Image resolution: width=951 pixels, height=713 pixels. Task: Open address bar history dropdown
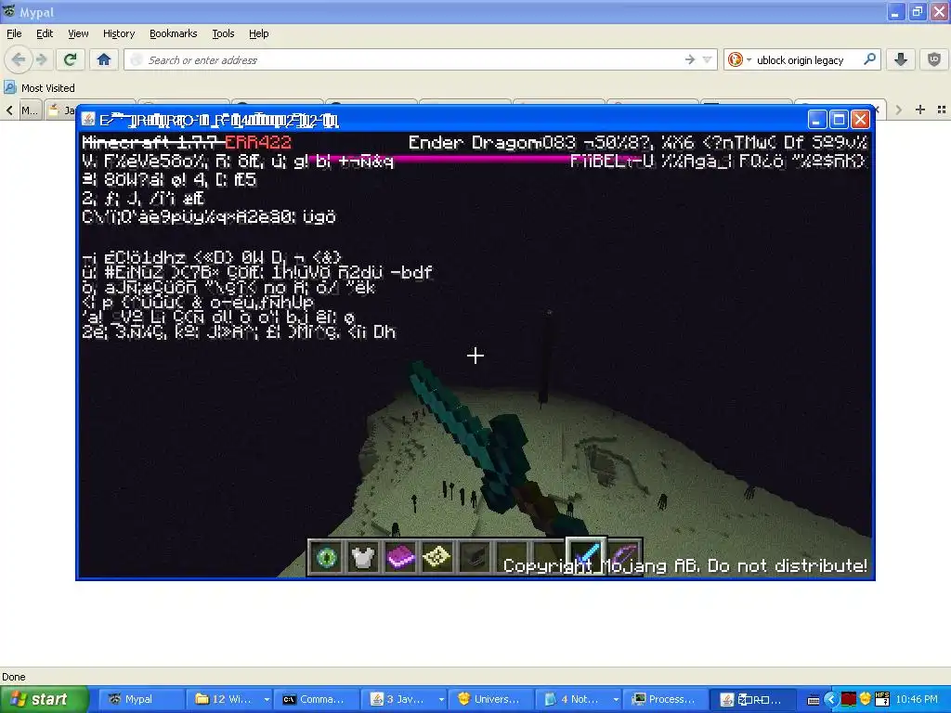click(x=707, y=59)
